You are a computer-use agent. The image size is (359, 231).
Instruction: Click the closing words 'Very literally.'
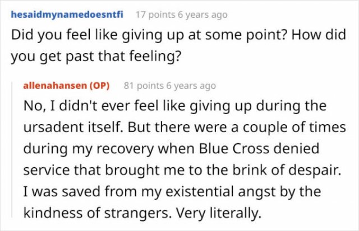tap(219, 213)
